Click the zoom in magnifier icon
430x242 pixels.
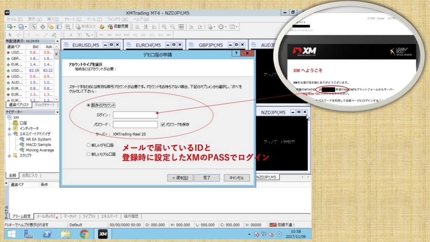(164, 26)
